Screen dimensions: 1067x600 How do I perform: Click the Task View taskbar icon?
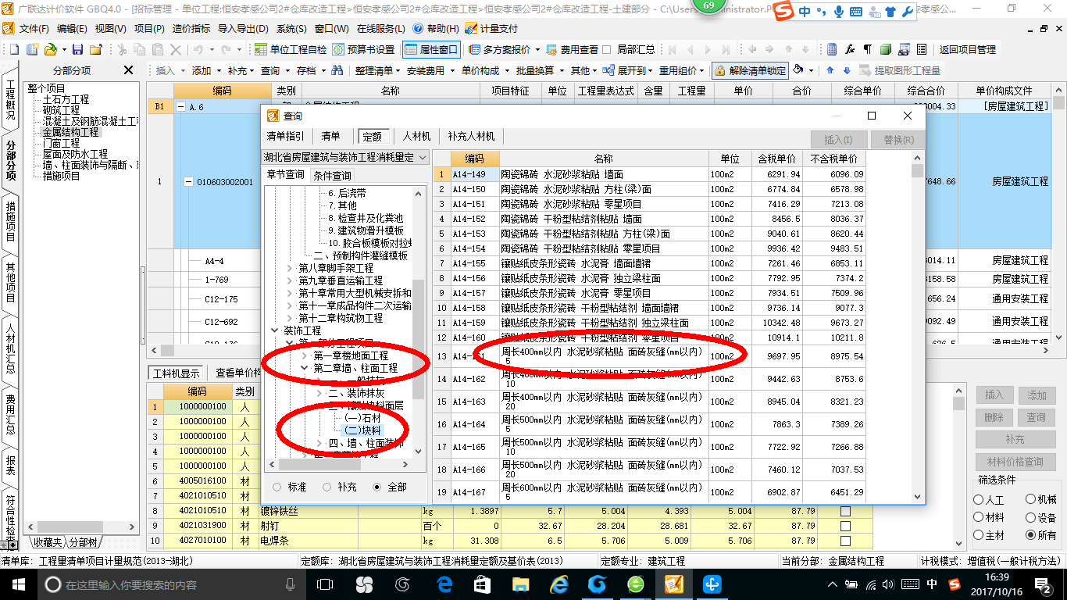click(325, 584)
